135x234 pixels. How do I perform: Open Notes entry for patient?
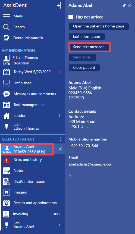click(x=18, y=170)
